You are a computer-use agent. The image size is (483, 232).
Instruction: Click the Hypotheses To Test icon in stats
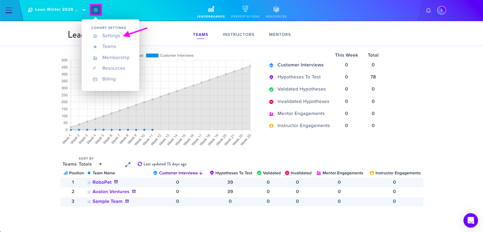click(x=271, y=77)
